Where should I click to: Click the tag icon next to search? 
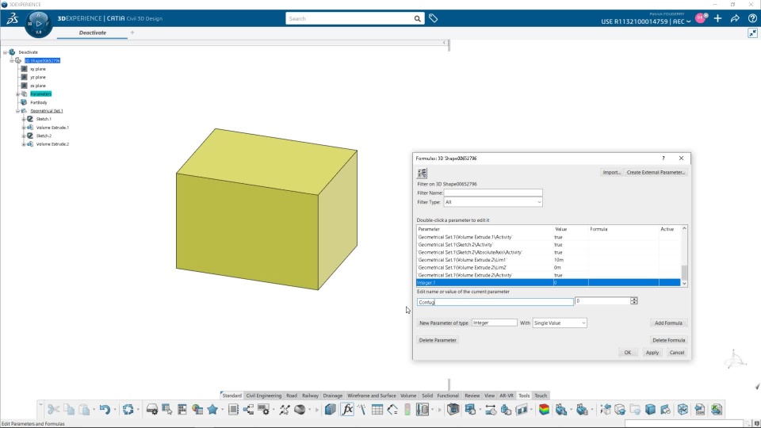(x=434, y=18)
